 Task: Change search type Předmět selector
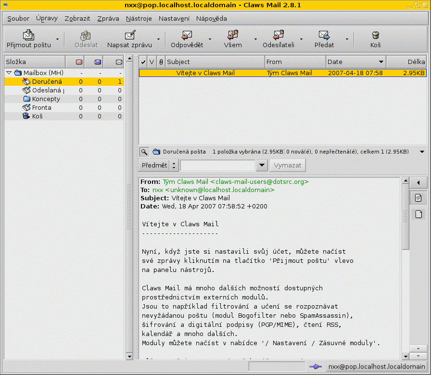(x=159, y=165)
